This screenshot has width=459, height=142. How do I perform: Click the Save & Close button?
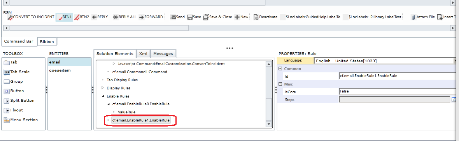(217, 17)
